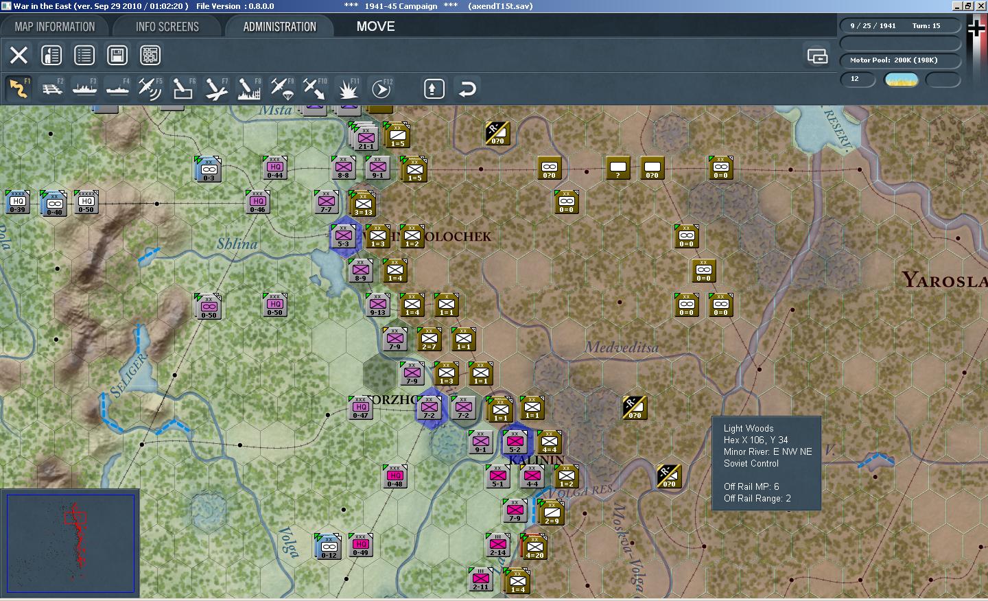Click the minimap overview thumbnail

click(x=71, y=543)
